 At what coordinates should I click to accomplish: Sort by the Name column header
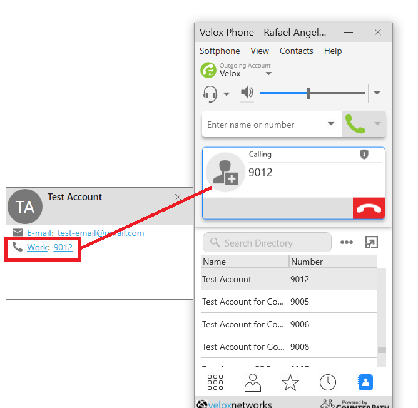point(245,262)
